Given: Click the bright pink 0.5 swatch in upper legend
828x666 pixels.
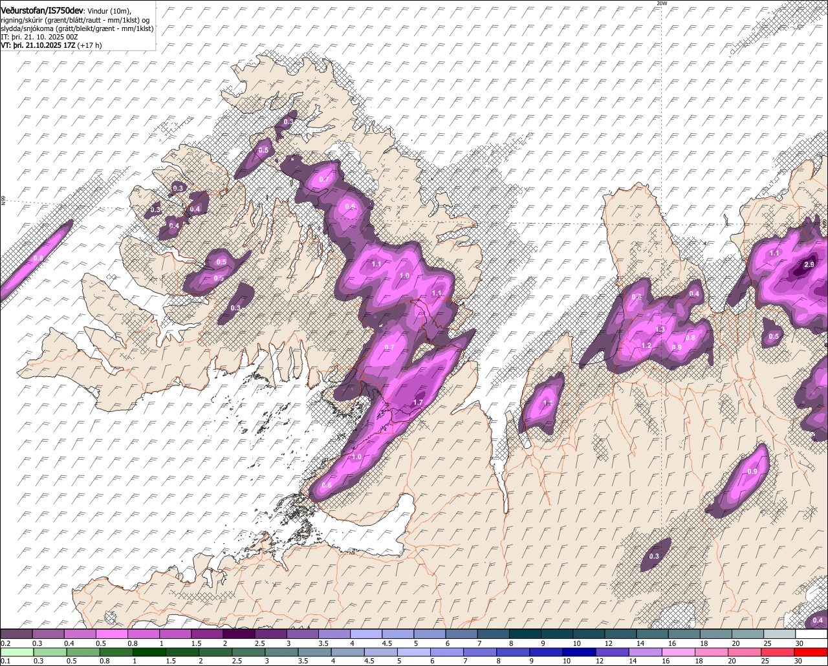Looking at the screenshot, I should tap(111, 634).
